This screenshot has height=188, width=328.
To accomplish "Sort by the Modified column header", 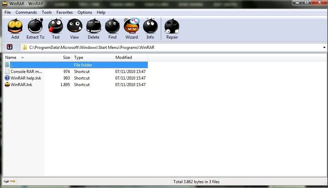I will (131, 58).
